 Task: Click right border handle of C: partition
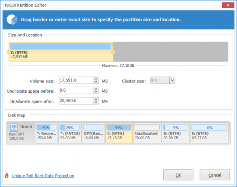[113, 52]
